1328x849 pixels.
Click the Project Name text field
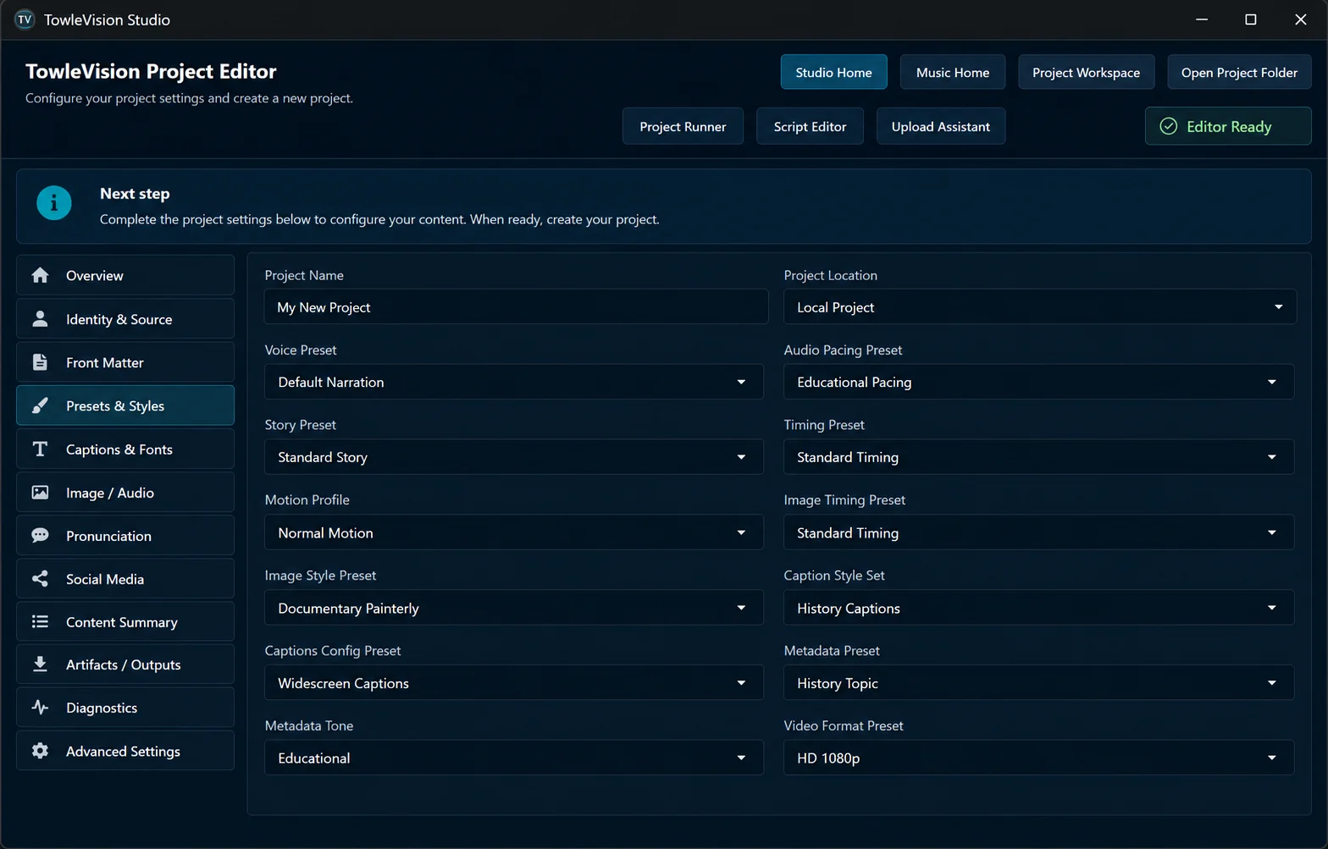pyautogui.click(x=517, y=307)
